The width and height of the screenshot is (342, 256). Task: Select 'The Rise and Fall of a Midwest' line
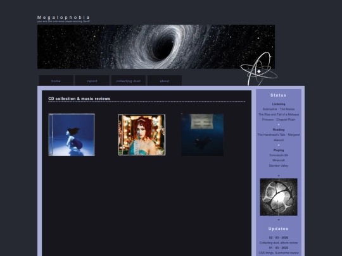tap(279, 114)
